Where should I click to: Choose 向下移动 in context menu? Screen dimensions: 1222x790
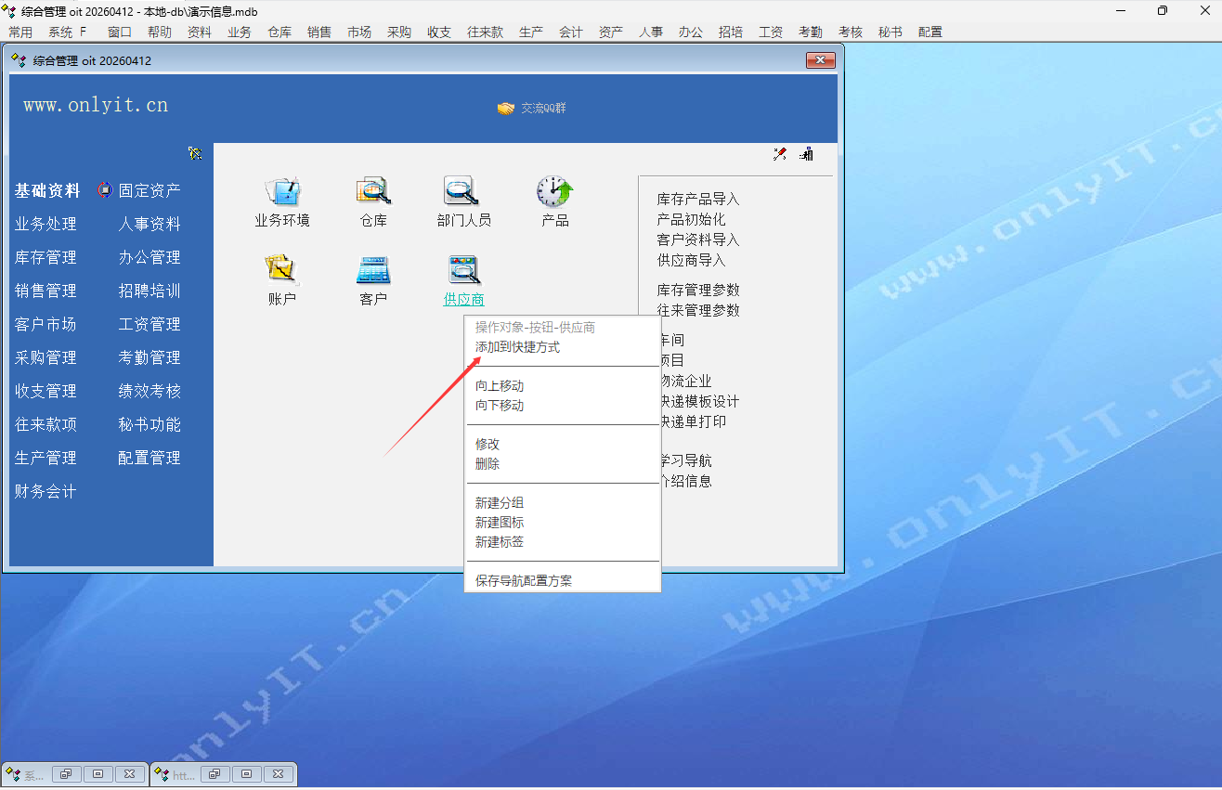tap(500, 406)
